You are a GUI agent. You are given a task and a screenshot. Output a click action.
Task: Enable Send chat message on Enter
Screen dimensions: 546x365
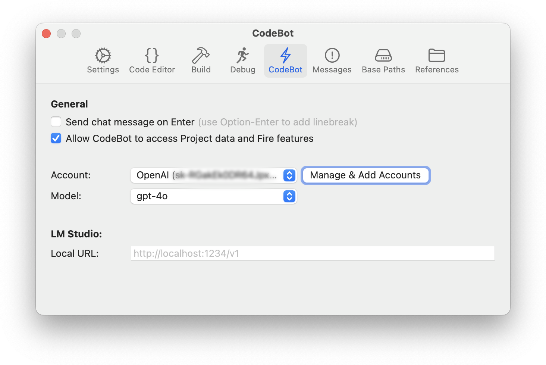click(x=56, y=122)
